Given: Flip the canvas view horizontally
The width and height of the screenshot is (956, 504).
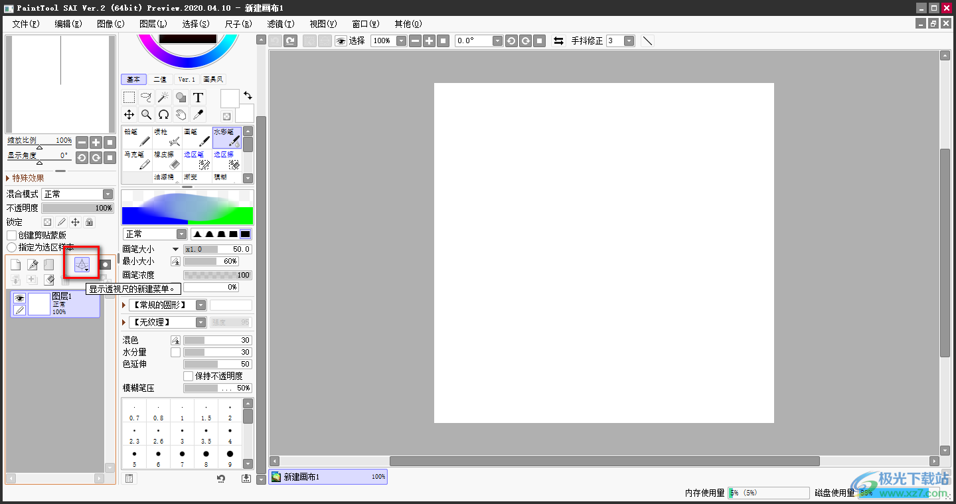Looking at the screenshot, I should pos(559,41).
